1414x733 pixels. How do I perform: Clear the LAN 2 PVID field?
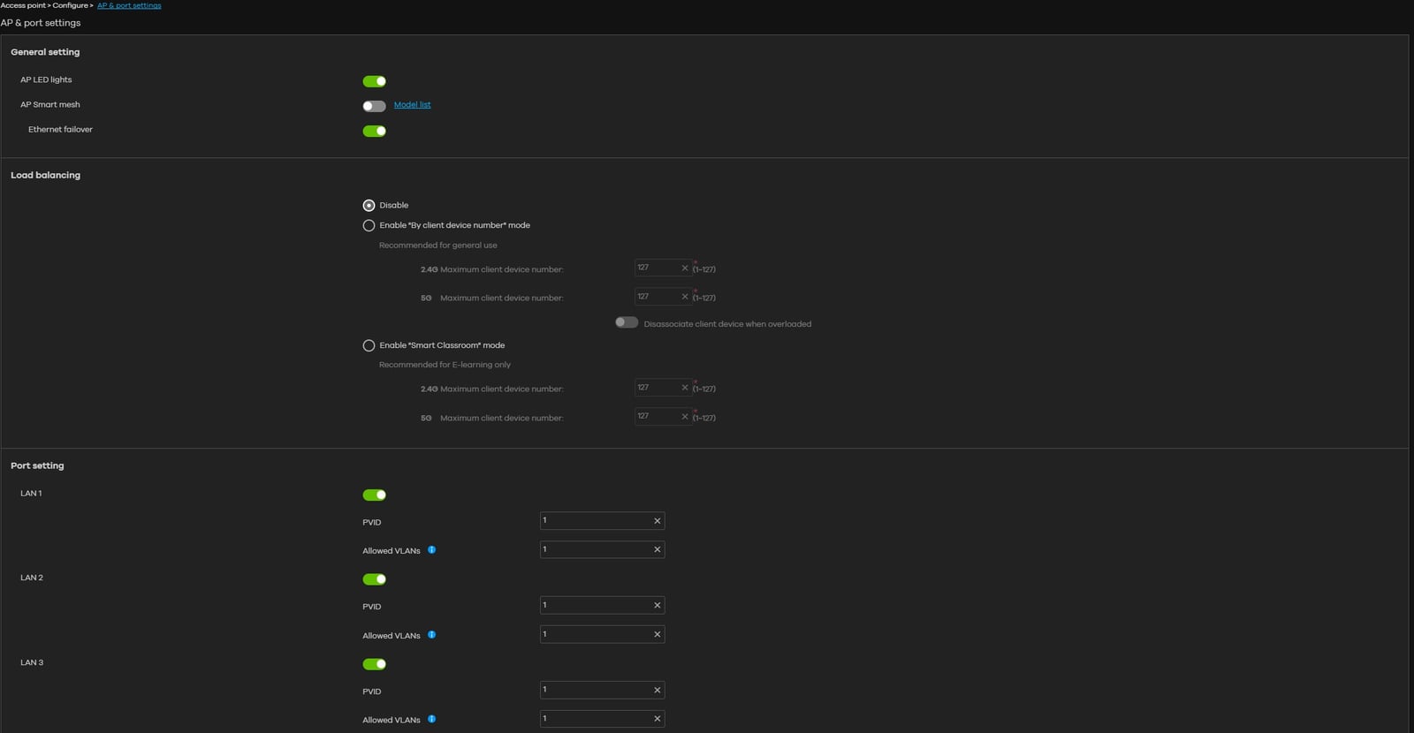[x=657, y=606]
